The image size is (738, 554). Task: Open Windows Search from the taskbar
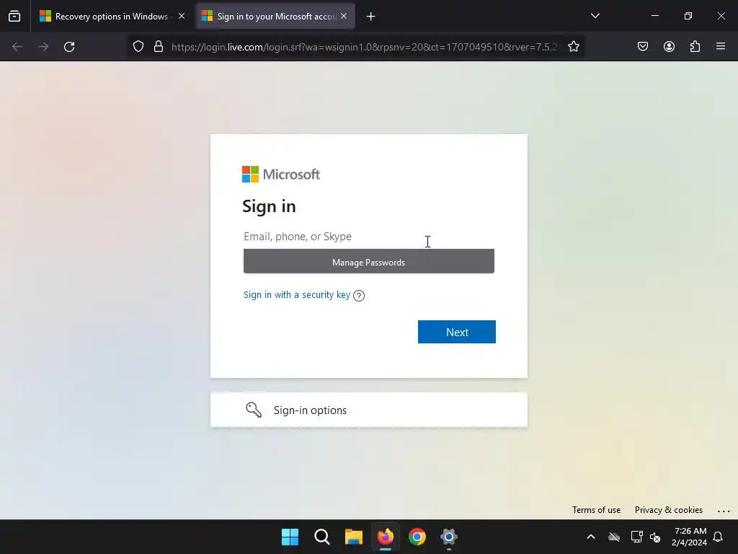322,537
